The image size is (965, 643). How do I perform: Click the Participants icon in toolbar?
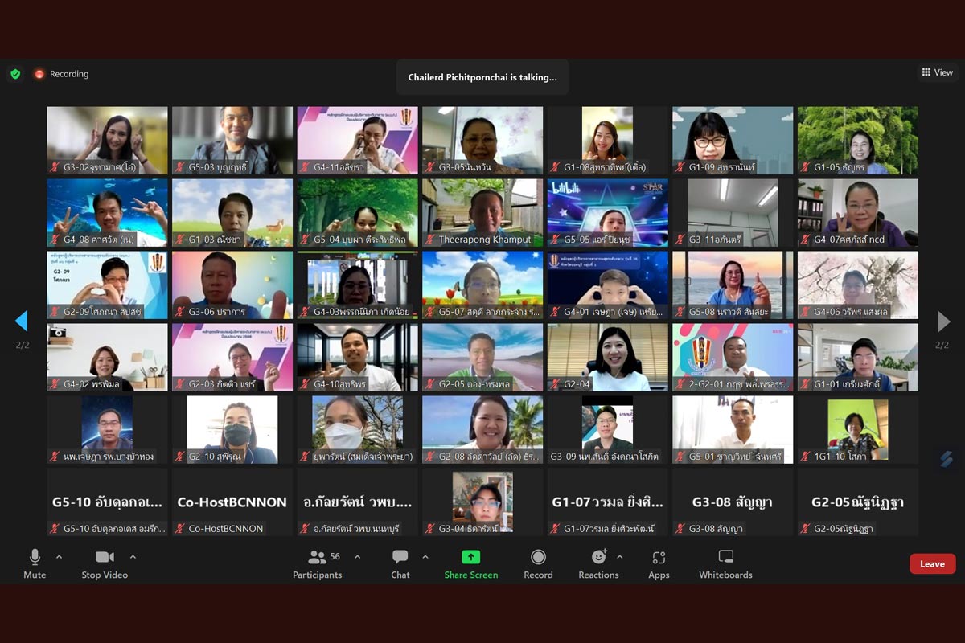(x=317, y=558)
